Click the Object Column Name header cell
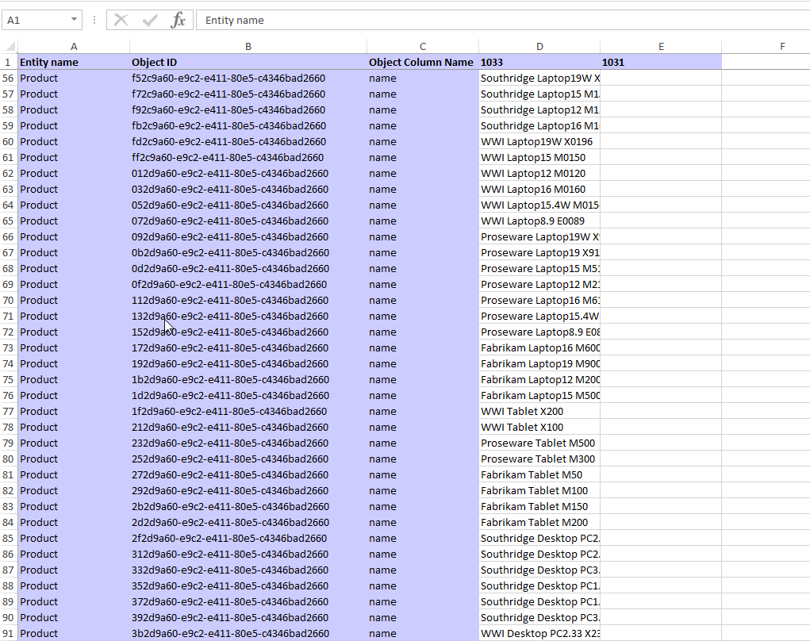The width and height of the screenshot is (810, 641). click(x=423, y=63)
